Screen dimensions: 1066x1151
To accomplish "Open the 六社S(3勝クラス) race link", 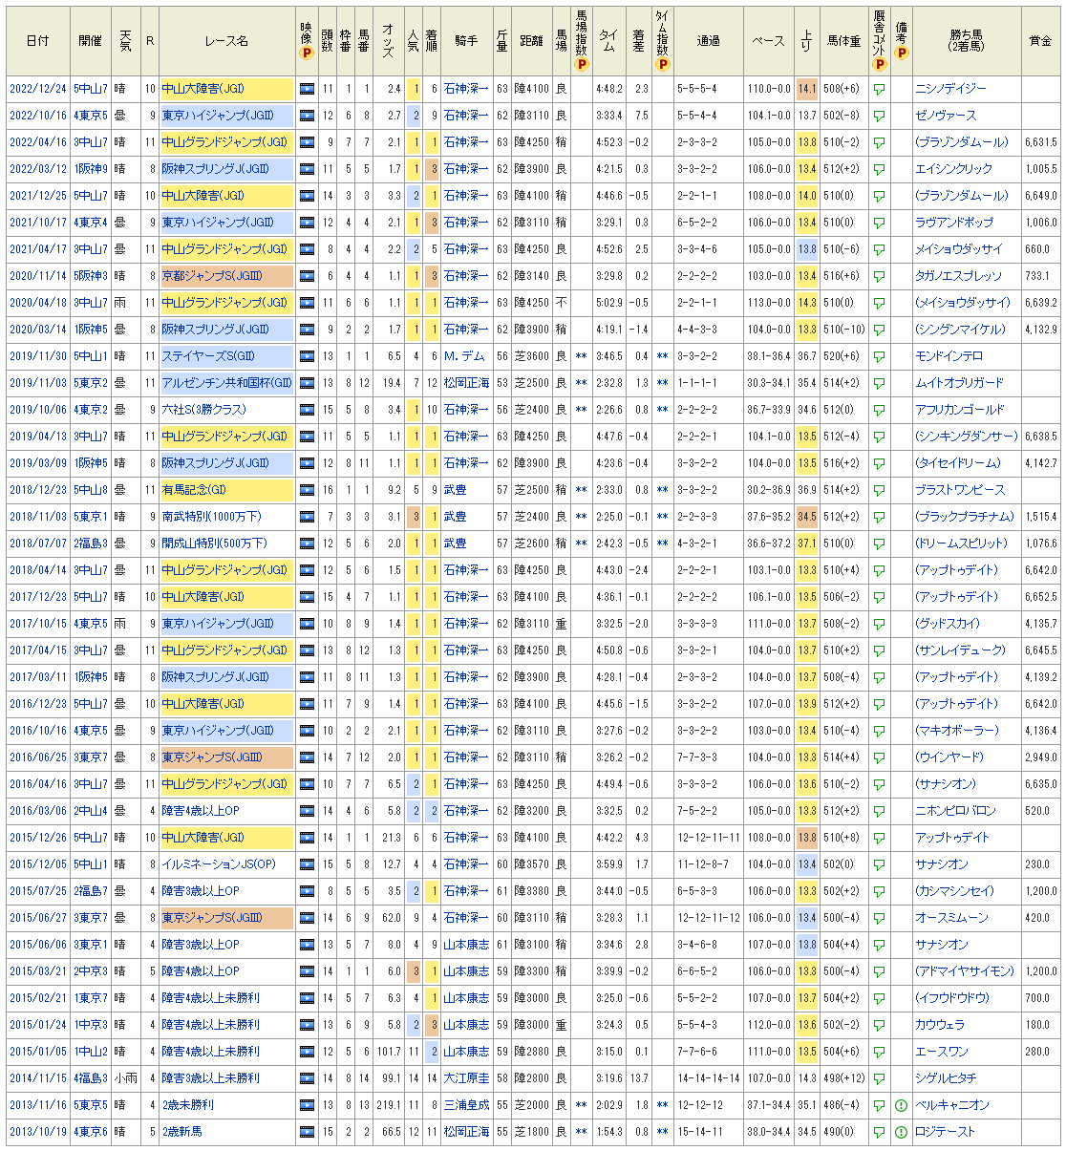I will click(x=204, y=410).
